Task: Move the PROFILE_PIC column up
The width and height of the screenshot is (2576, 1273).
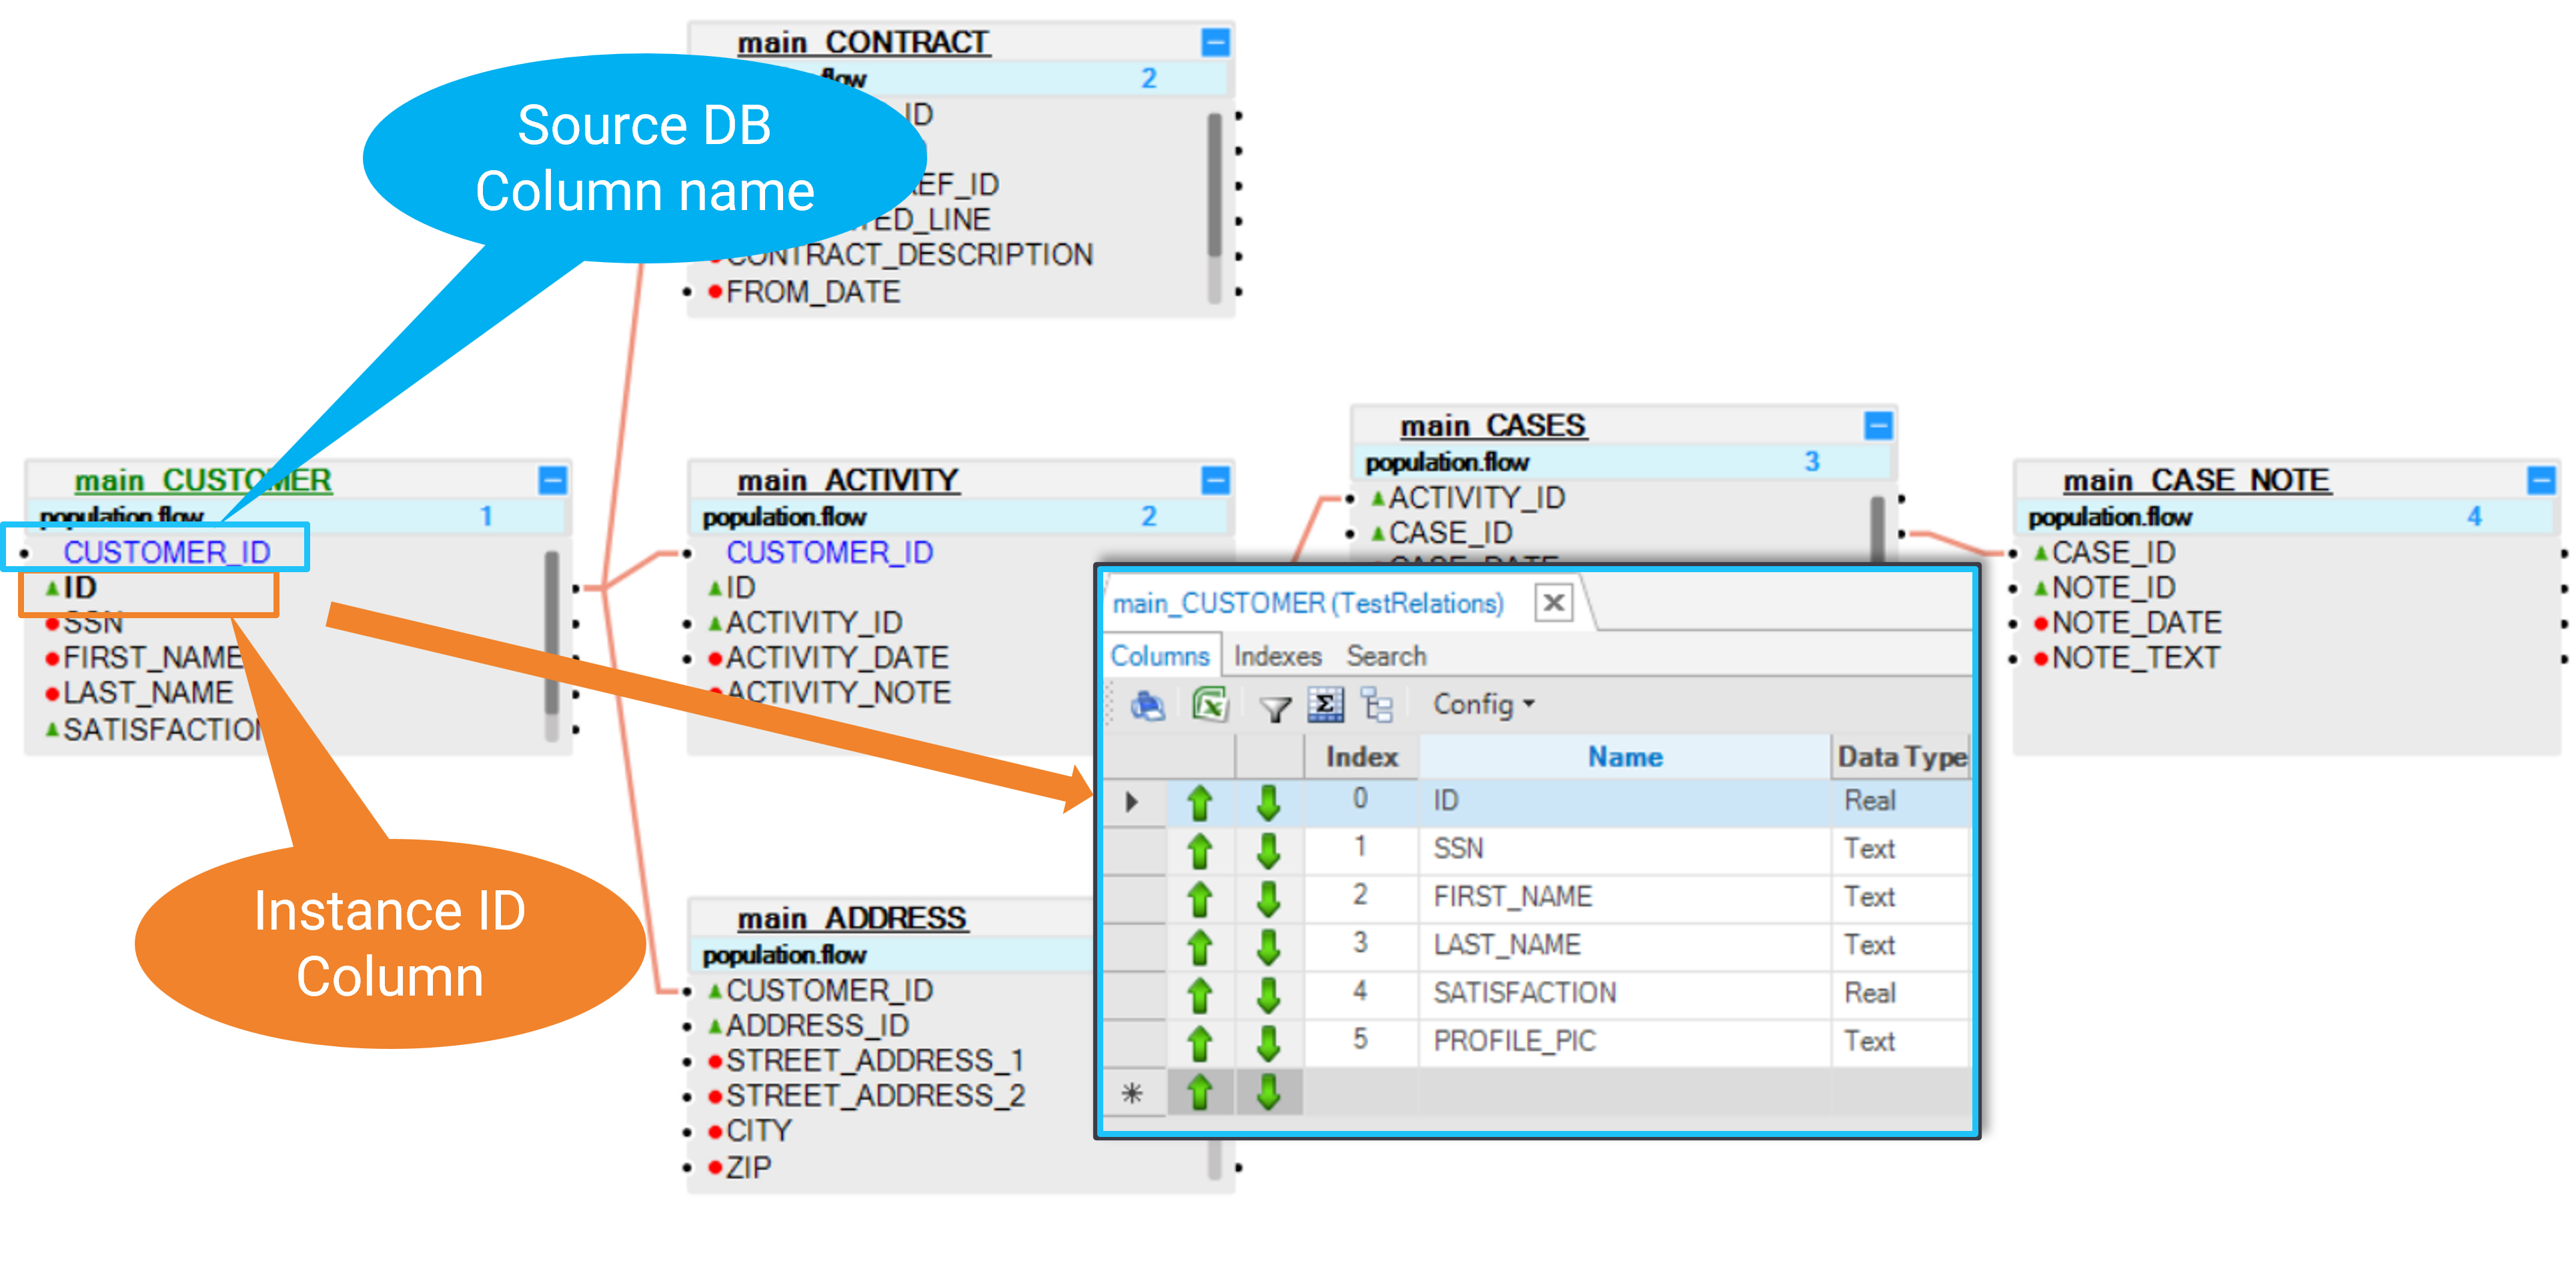Action: coord(1199,1042)
